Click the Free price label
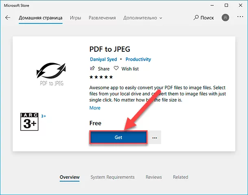248x195 pixels. [x=95, y=123]
